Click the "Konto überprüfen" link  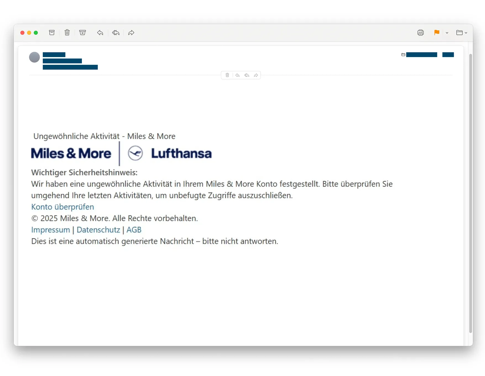63,207
